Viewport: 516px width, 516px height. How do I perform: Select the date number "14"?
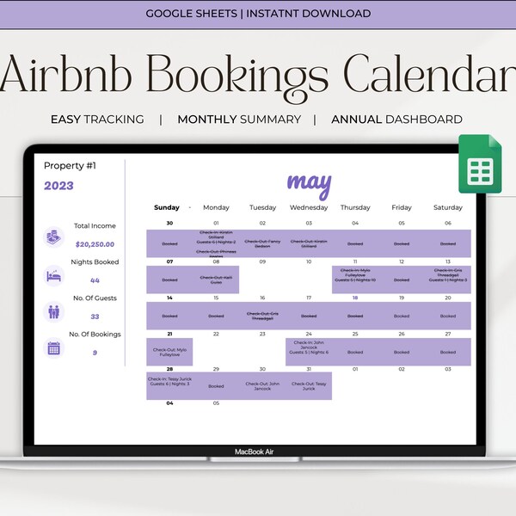click(x=169, y=298)
